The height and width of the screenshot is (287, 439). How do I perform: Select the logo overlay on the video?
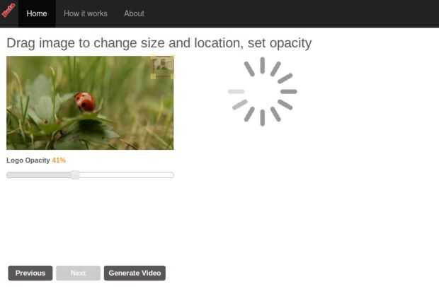click(x=162, y=67)
